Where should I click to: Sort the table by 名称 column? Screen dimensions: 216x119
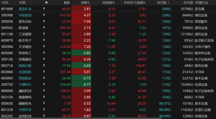[22, 3]
